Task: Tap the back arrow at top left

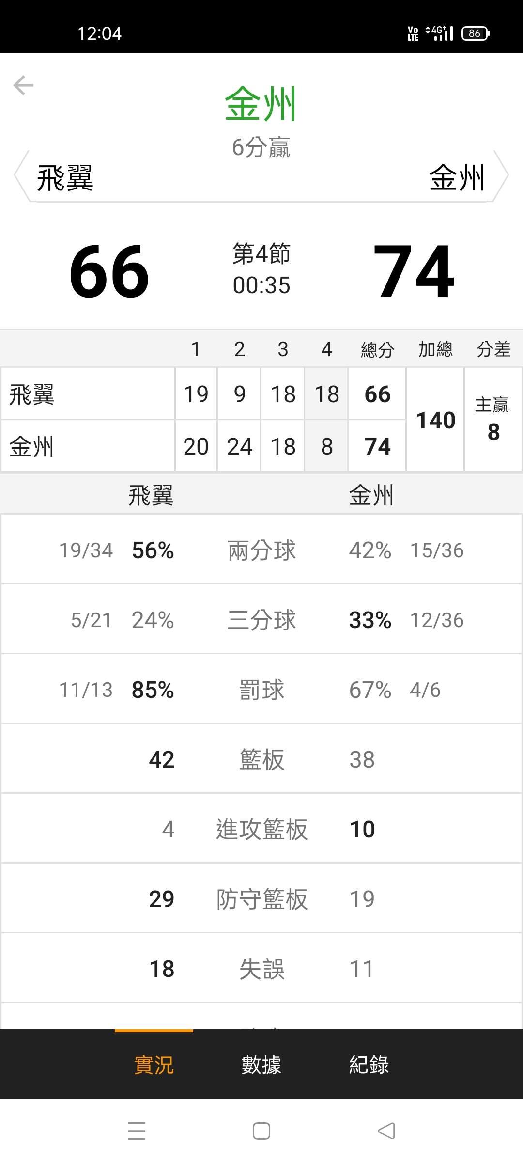Action: click(x=23, y=86)
